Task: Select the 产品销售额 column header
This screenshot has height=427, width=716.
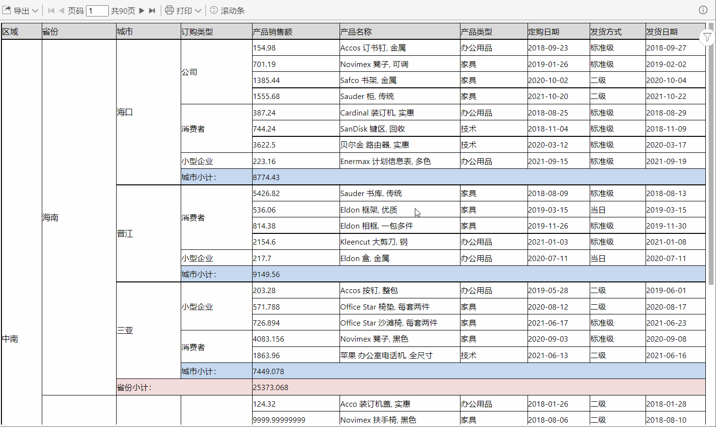Action: (296, 32)
